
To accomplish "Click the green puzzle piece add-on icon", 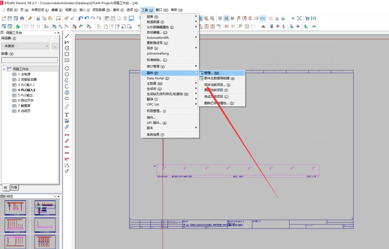I will pos(18,27).
